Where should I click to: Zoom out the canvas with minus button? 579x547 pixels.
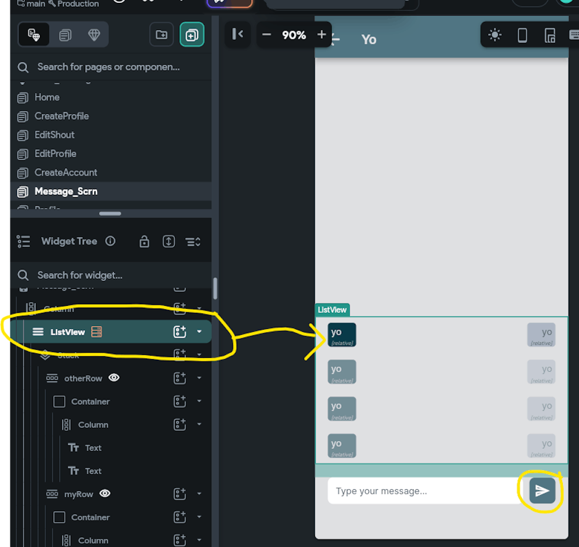(x=266, y=35)
